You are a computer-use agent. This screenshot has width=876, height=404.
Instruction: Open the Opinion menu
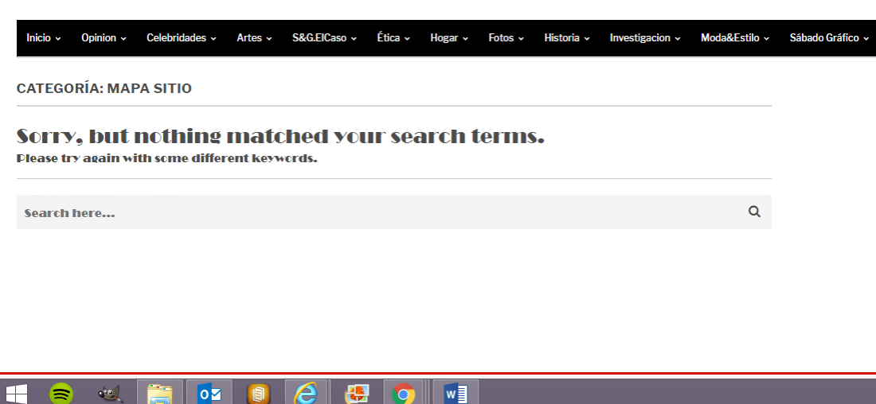[104, 38]
